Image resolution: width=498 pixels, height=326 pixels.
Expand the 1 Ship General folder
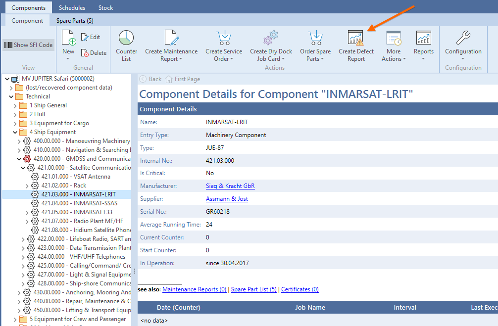(15, 105)
